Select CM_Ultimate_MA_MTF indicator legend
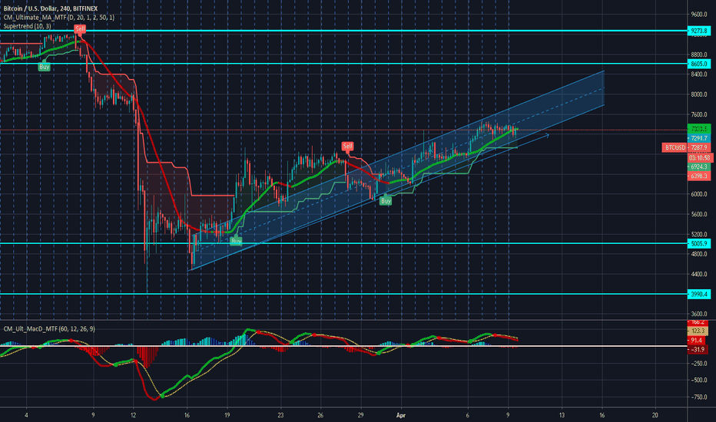 (59, 18)
